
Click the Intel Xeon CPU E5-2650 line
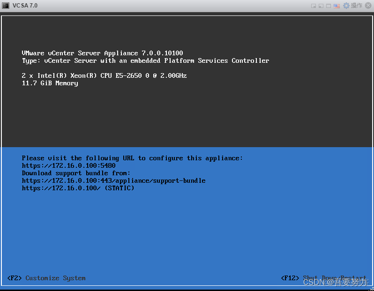point(104,75)
